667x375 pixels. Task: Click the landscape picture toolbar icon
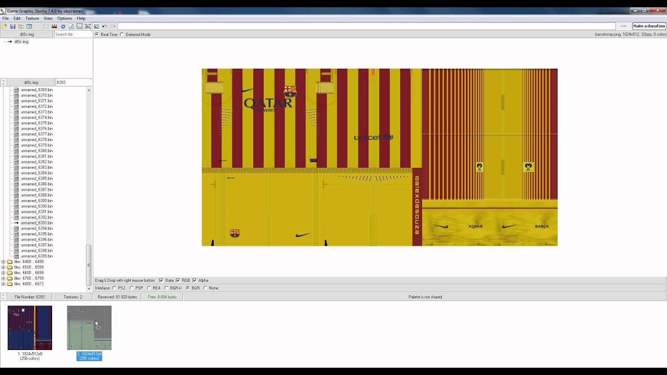(96, 26)
